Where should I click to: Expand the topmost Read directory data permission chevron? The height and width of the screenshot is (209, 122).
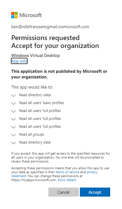pyautogui.click(x=13, y=95)
